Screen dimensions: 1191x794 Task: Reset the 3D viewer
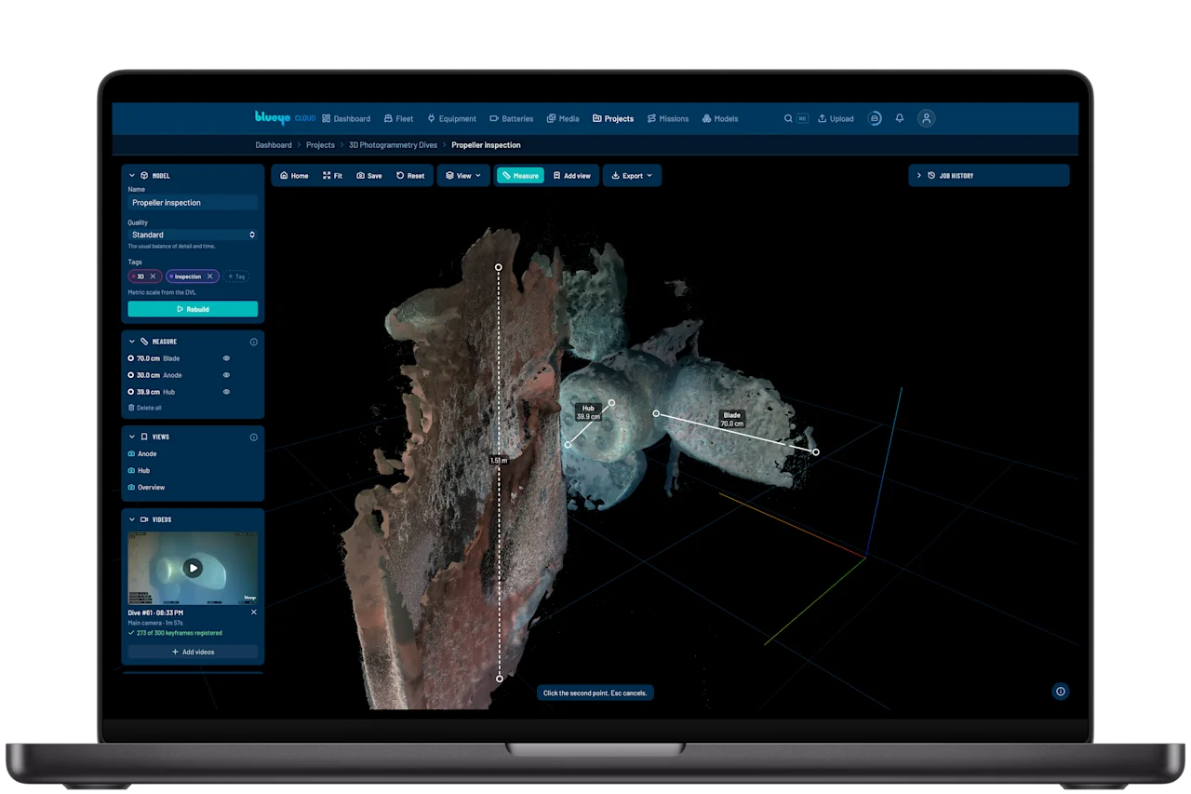coord(410,175)
